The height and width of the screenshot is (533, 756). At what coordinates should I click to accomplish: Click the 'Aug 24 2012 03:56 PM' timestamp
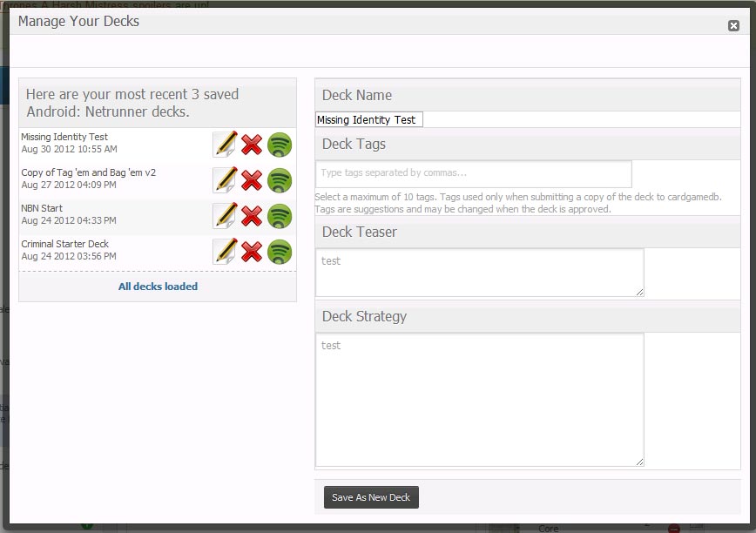[69, 256]
